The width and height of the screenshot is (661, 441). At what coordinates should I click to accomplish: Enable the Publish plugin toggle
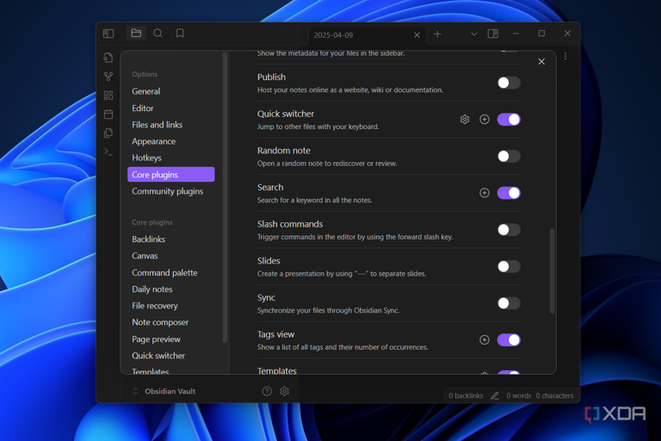(x=509, y=83)
